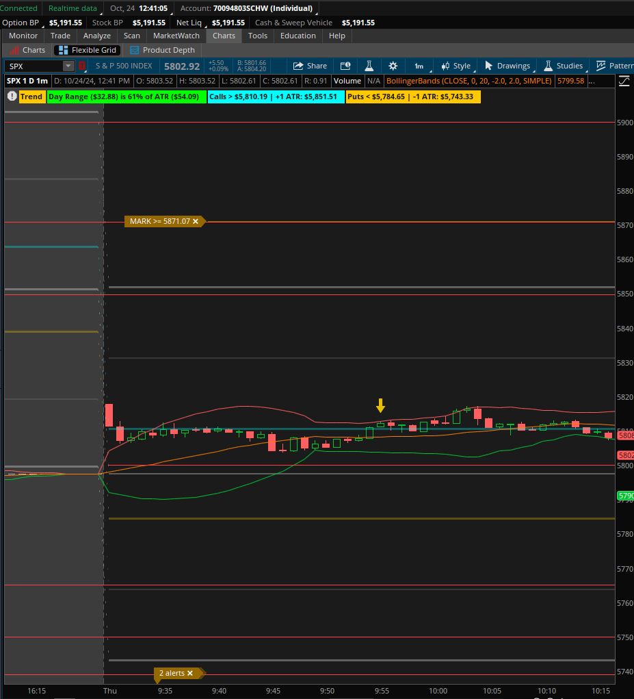Click the orange Puts < $5,784.65 label
The width and height of the screenshot is (634, 699).
click(413, 97)
